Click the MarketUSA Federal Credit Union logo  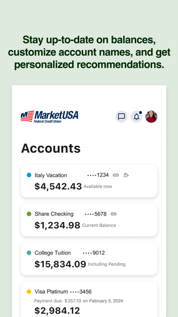[x=49, y=117]
